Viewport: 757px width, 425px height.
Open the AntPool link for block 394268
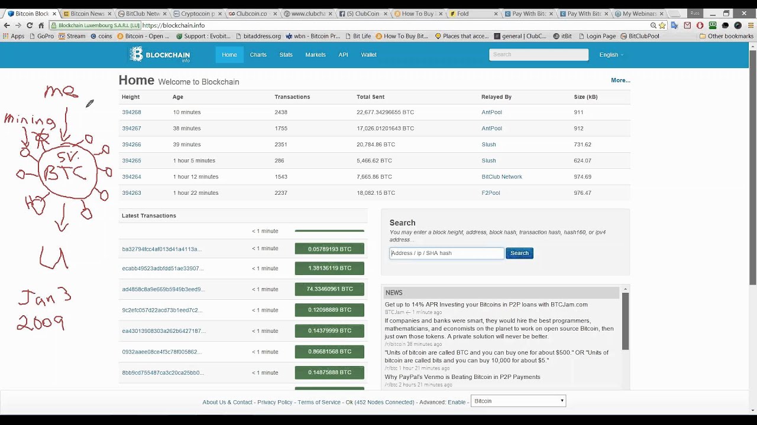coord(491,112)
